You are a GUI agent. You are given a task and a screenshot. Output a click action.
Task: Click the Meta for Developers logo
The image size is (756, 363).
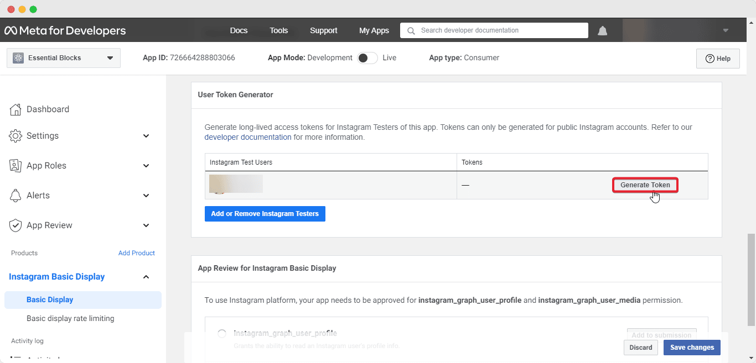[65, 30]
